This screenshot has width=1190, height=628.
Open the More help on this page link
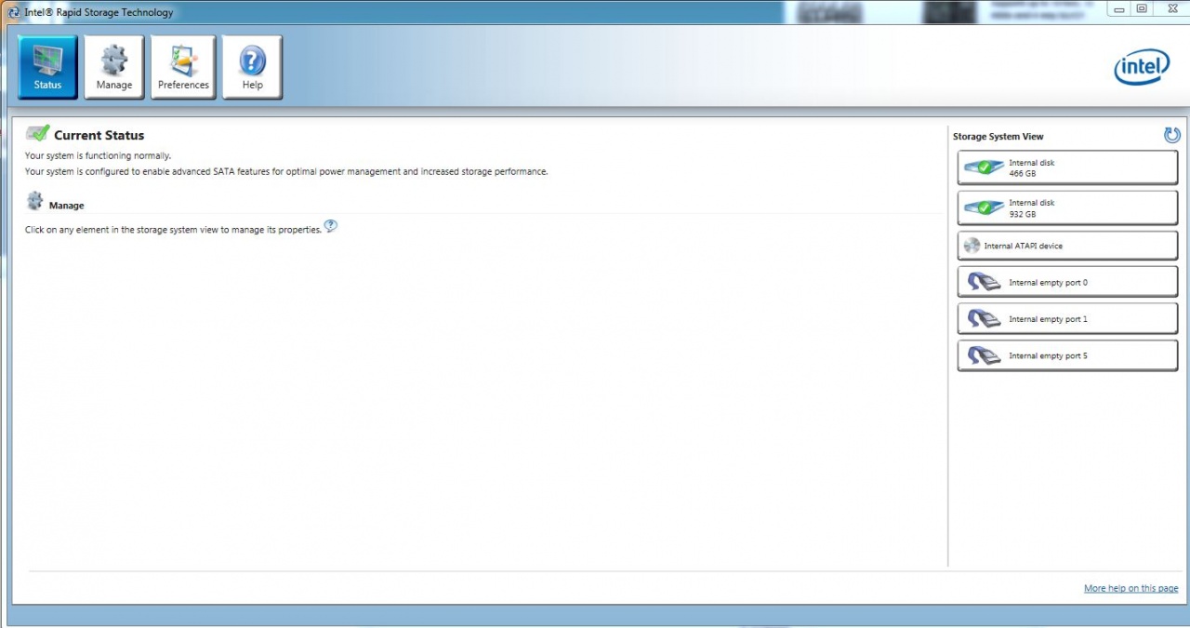[1130, 588]
